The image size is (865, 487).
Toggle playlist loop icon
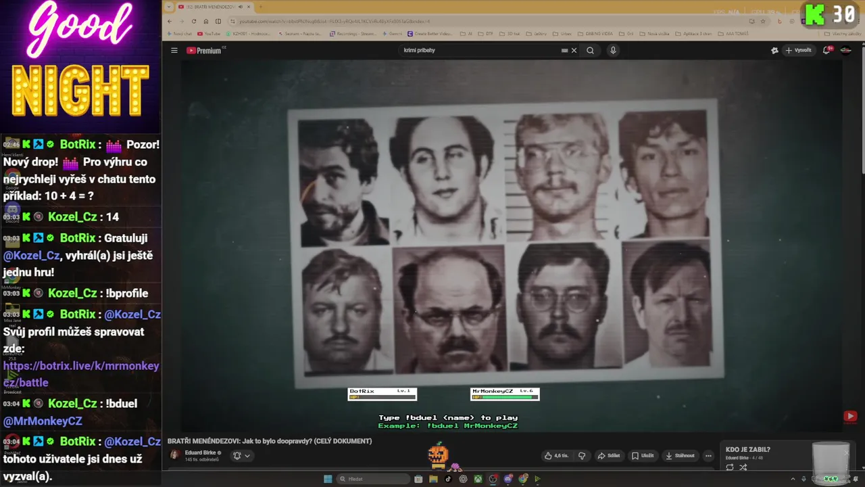coord(730,467)
